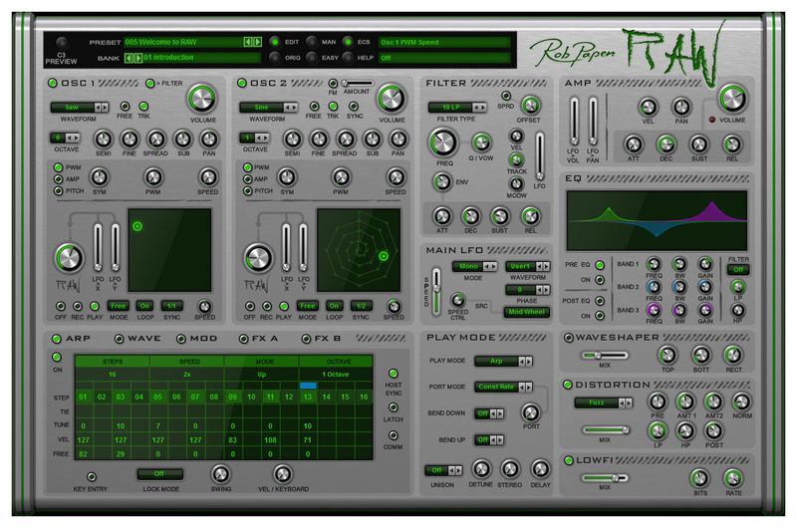Click the PORT knob in Play Mode
The image size is (797, 528).
(x=531, y=412)
